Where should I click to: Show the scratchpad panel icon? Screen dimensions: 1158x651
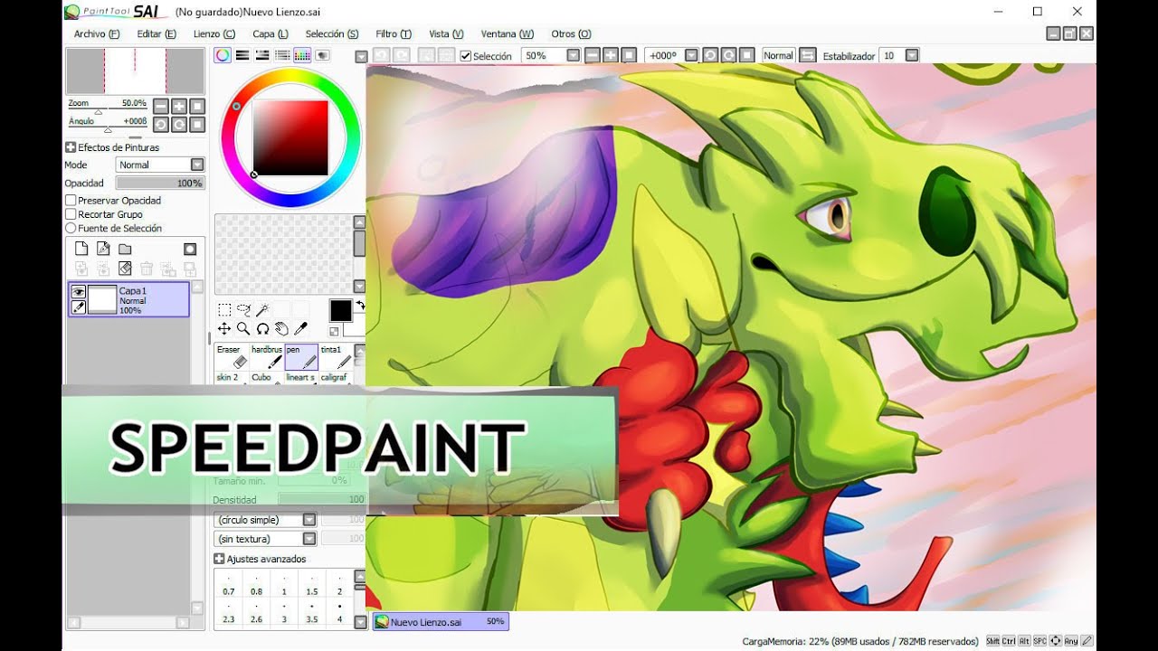(x=322, y=55)
